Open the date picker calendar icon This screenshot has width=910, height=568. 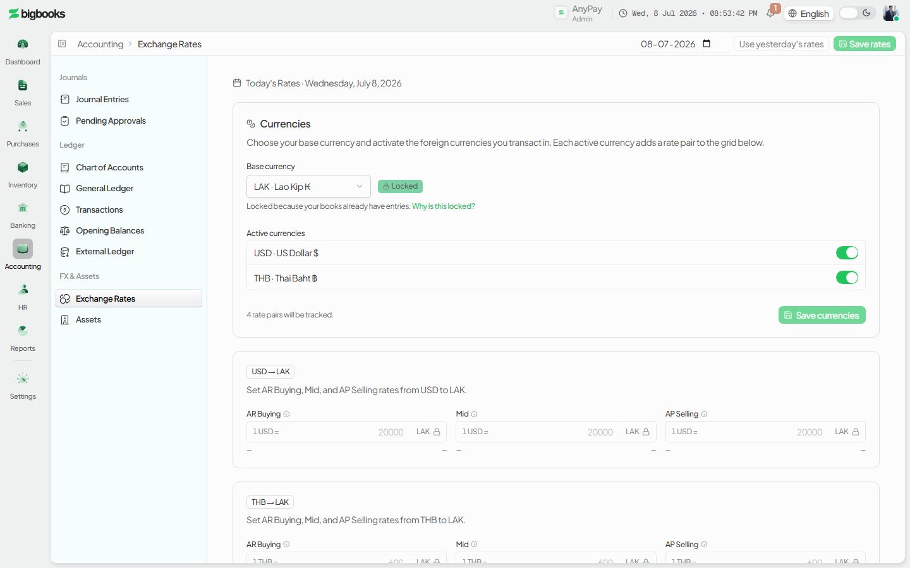point(707,44)
